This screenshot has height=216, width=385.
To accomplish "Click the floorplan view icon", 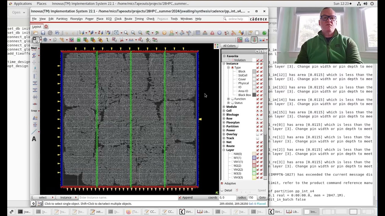I will point(240,40).
